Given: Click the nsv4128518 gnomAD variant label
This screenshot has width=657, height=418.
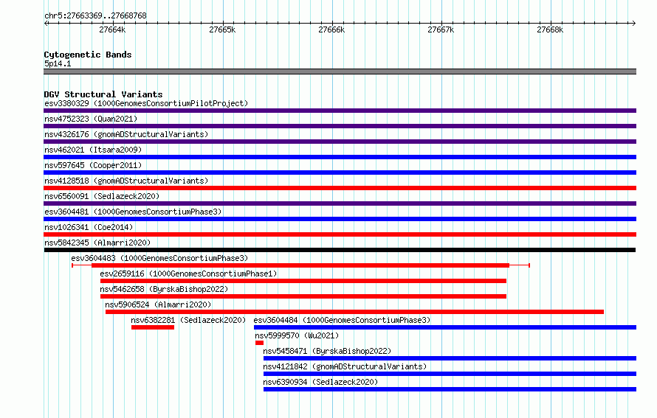Looking at the screenshot, I should pos(126,181).
